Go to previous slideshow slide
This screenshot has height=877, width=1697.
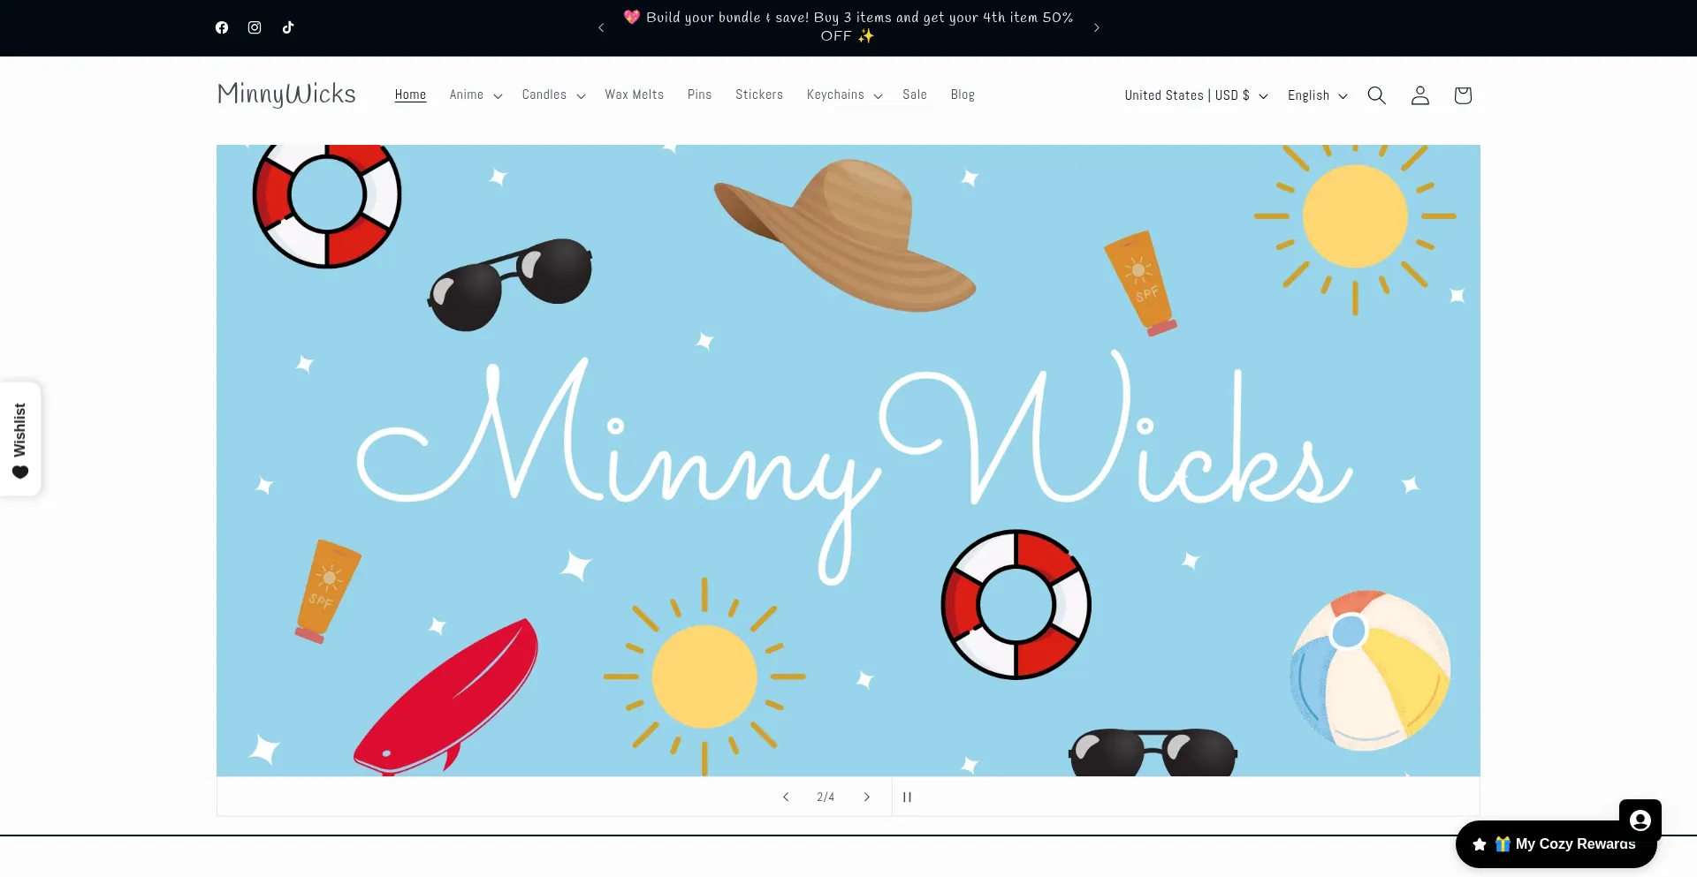click(786, 797)
